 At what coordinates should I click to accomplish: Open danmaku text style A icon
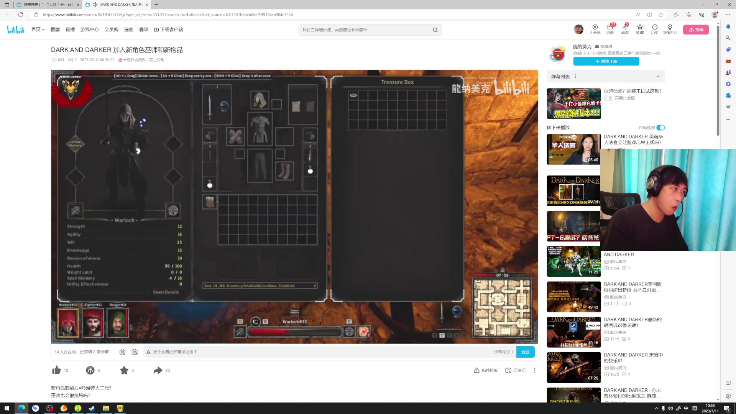(148, 352)
